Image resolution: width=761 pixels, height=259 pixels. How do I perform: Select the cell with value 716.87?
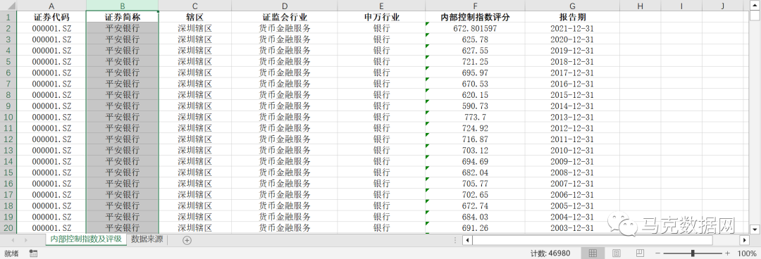(x=475, y=139)
